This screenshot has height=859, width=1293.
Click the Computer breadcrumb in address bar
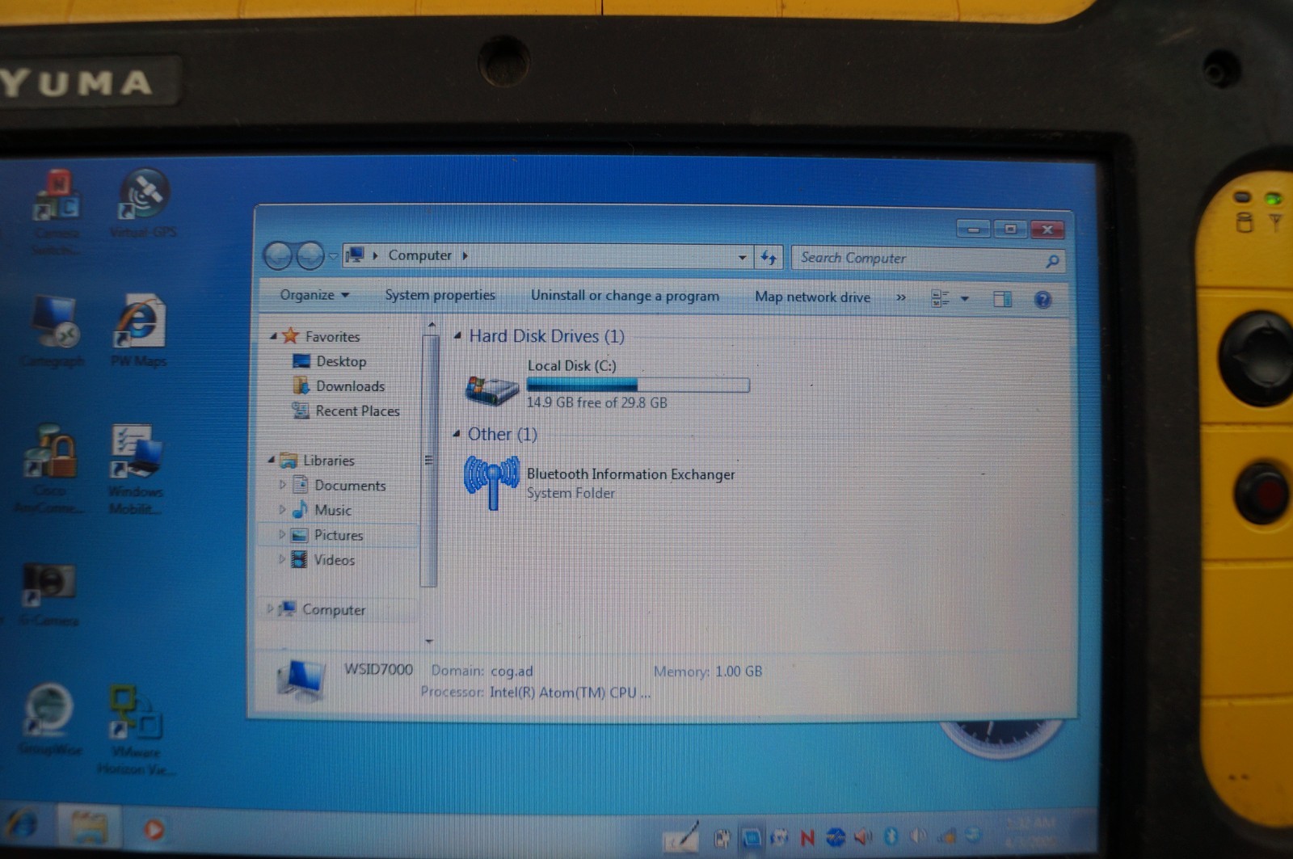click(419, 255)
